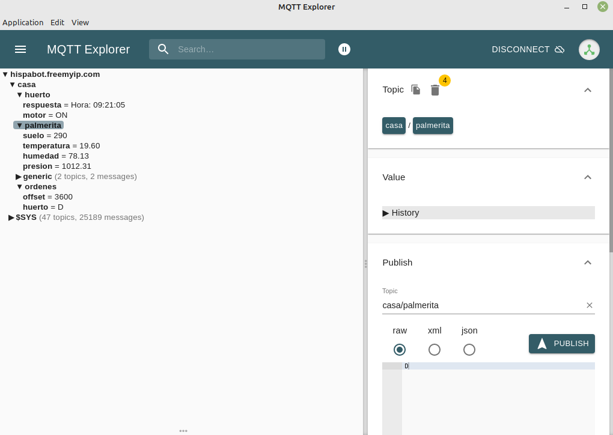Clear the publish topic field
The image size is (613, 435).
590,305
